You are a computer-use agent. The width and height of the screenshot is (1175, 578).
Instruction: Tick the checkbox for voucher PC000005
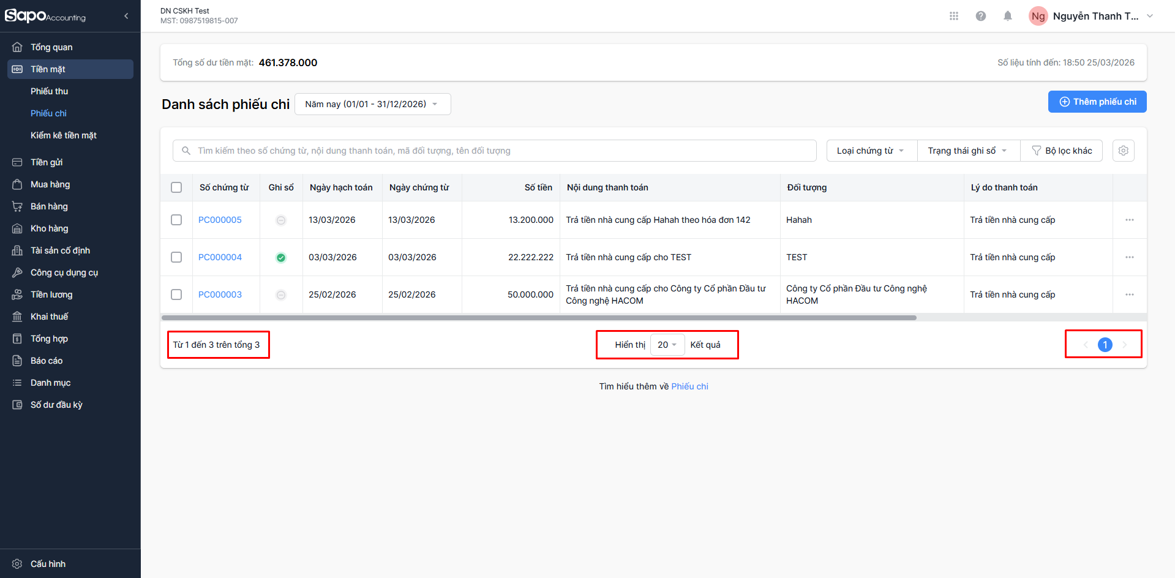pyautogui.click(x=176, y=220)
